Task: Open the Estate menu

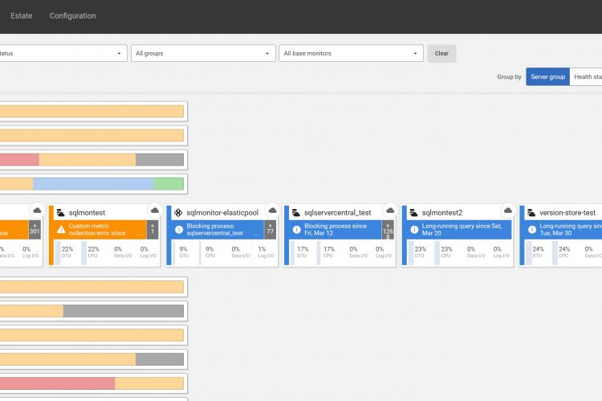Action: pos(21,16)
